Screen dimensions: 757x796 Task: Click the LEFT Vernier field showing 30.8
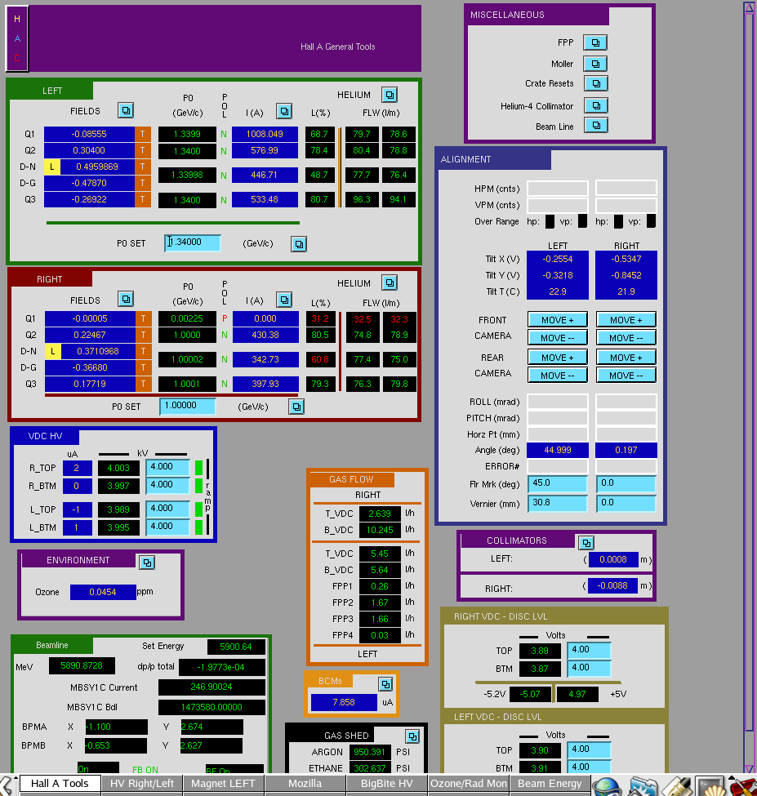(x=558, y=503)
